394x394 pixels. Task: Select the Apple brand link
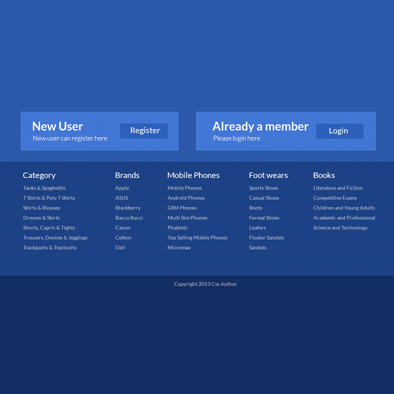coord(122,188)
